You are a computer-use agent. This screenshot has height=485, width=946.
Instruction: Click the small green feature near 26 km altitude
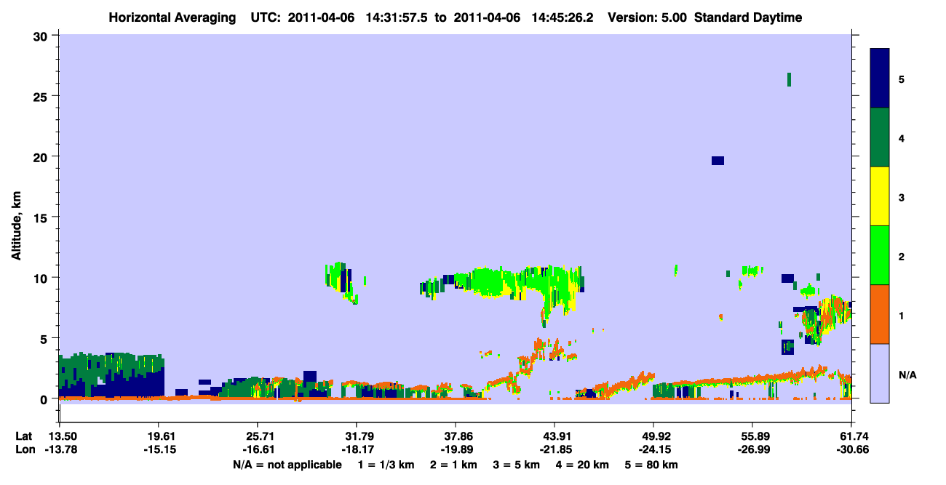click(789, 79)
